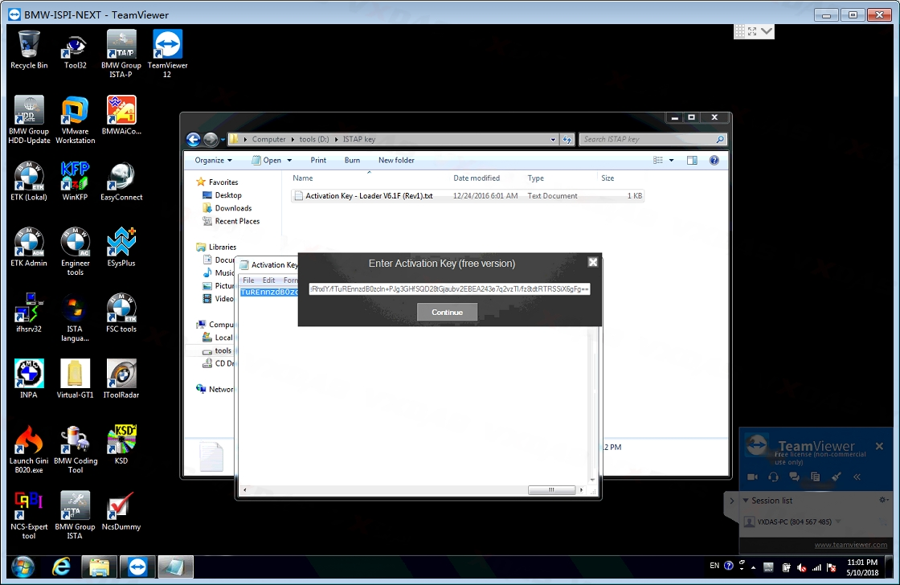Select the Recycle Bin icon
Image resolution: width=900 pixels, height=585 pixels.
click(x=29, y=51)
